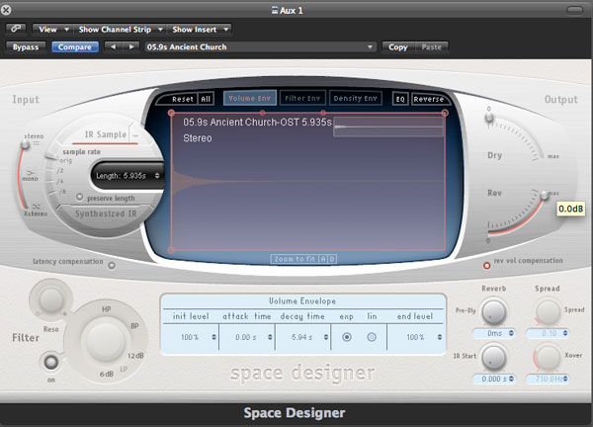
Task: Click the Pre-Dly 0ms value field
Action: [x=494, y=333]
